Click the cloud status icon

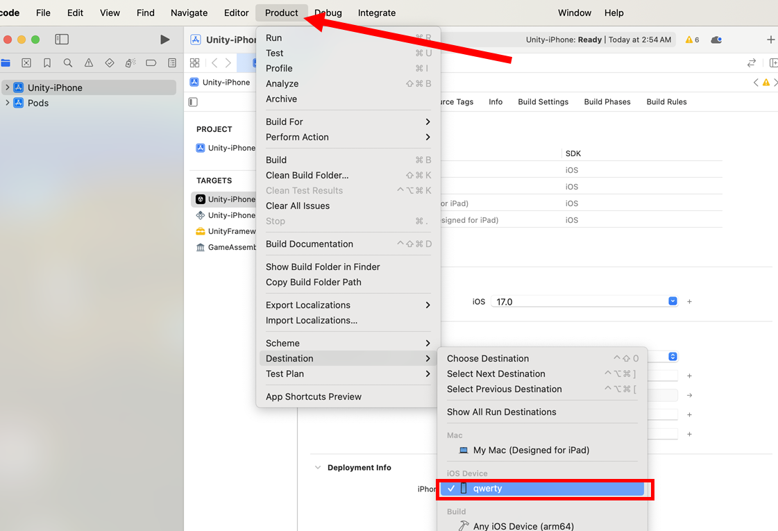pos(716,40)
